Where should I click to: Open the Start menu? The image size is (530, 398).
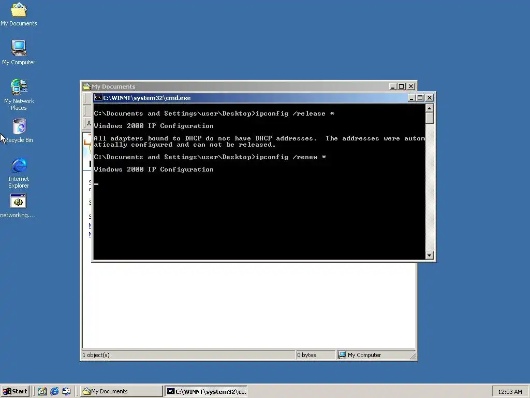coord(15,391)
